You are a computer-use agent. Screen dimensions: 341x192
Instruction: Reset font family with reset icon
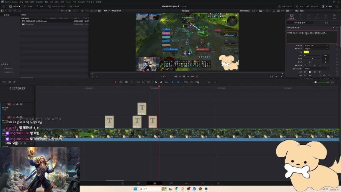tap(337, 45)
